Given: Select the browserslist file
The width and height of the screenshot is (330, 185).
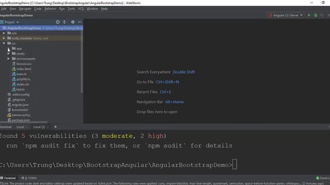Looking at the screenshot, I should (20, 110).
